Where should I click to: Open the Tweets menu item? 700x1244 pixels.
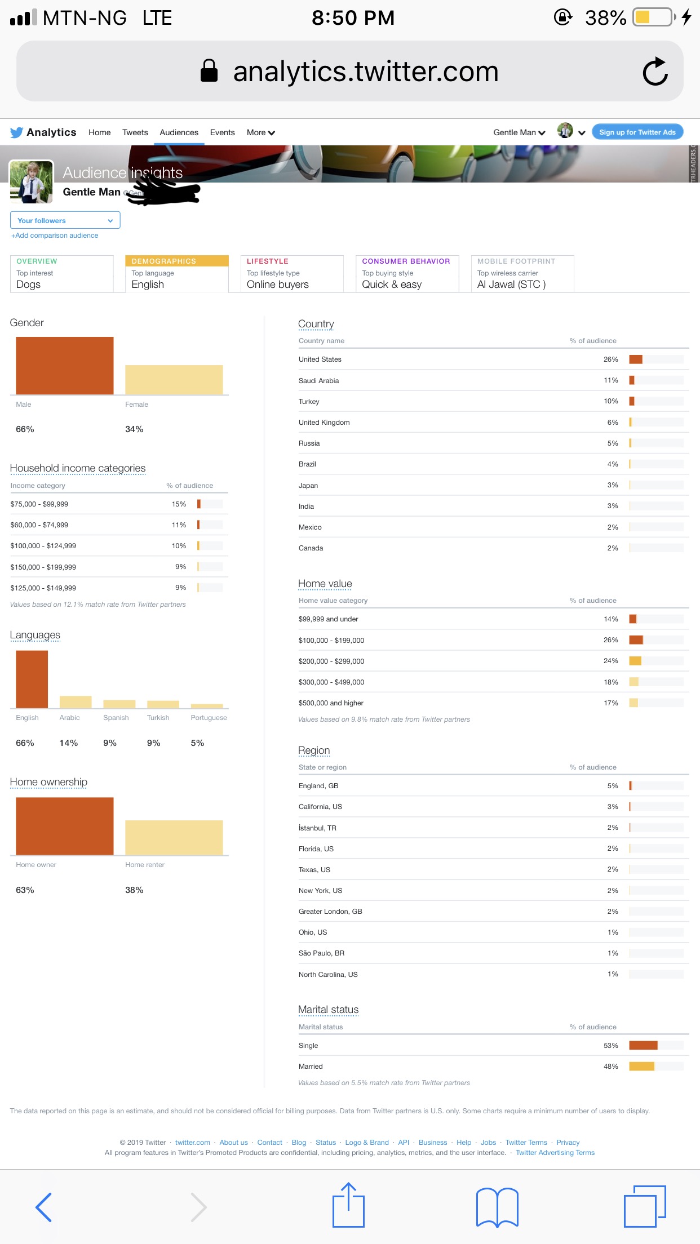(135, 132)
